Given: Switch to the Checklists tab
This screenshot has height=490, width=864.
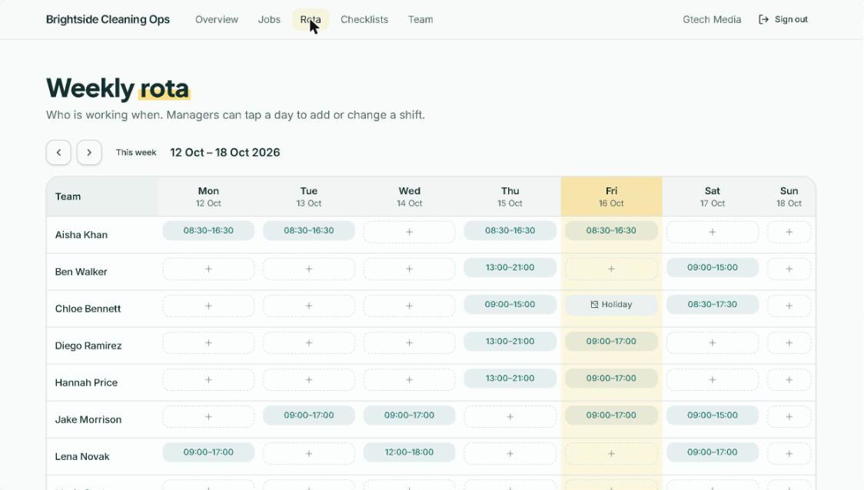Looking at the screenshot, I should pyautogui.click(x=364, y=19).
